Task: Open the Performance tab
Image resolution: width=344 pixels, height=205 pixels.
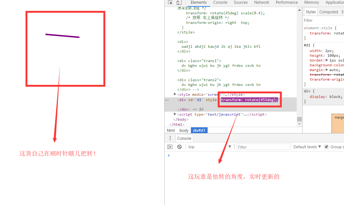Action: pos(287,2)
